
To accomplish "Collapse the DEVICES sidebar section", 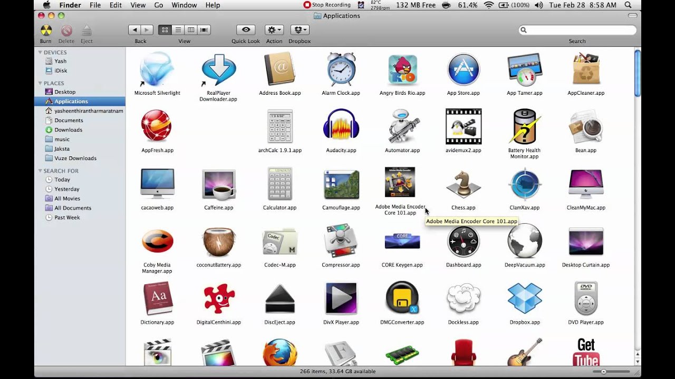I will (x=40, y=52).
